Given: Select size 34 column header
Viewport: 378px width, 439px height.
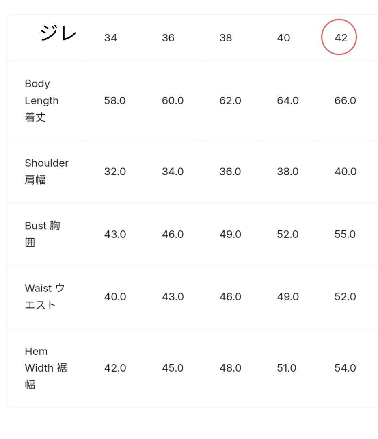Looking at the screenshot, I should point(110,38).
